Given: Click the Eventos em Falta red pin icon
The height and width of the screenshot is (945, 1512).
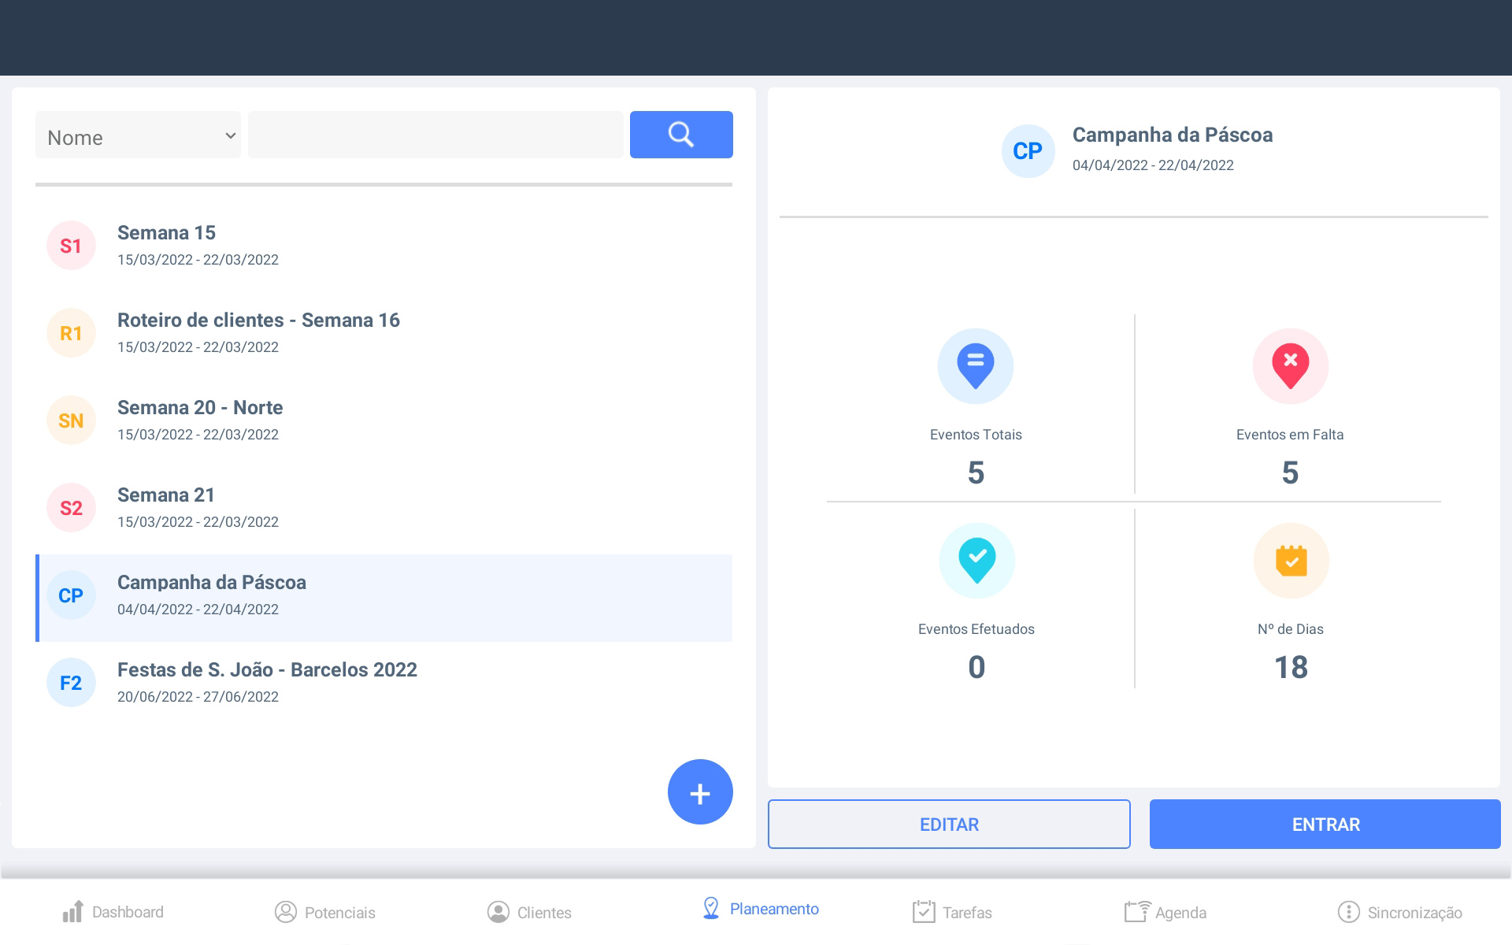Looking at the screenshot, I should (1290, 366).
